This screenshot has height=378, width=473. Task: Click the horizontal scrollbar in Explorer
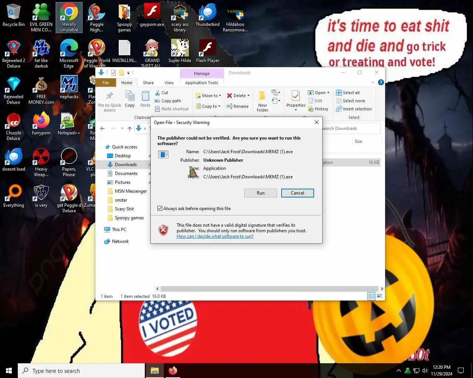pyautogui.click(x=269, y=289)
